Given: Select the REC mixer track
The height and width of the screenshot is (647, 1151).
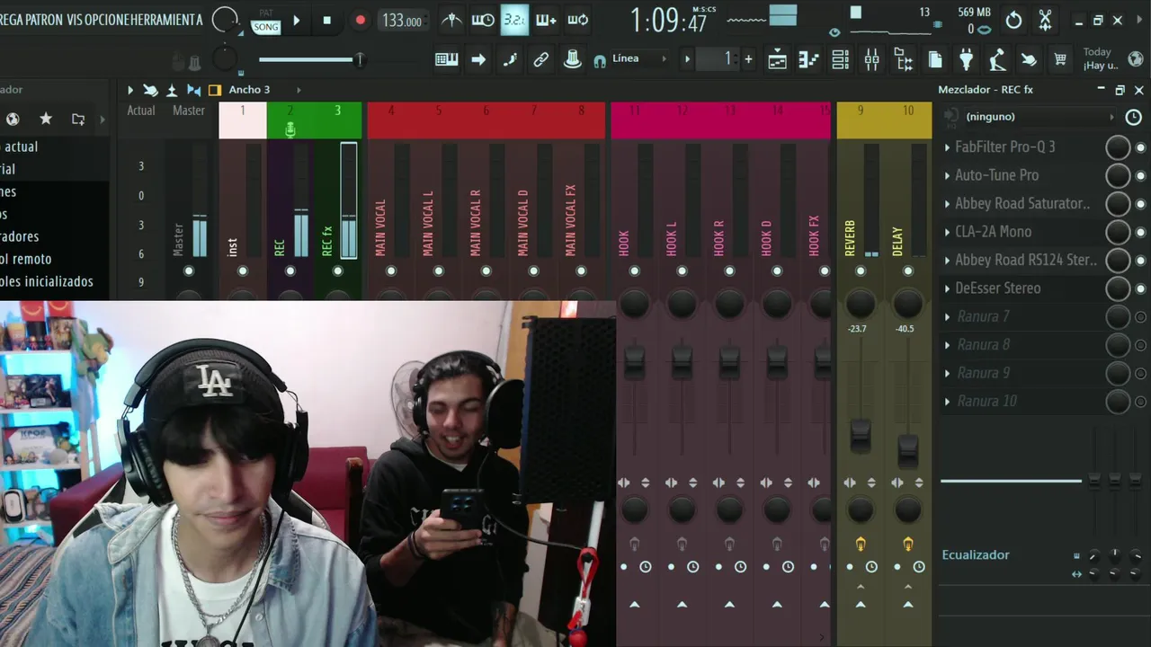Looking at the screenshot, I should 290,198.
